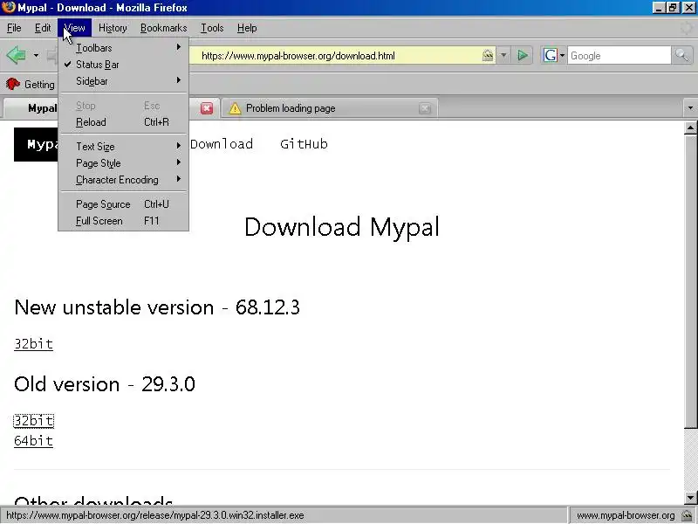
Task: Open the Getting Started bookmark icon
Action: click(13, 84)
